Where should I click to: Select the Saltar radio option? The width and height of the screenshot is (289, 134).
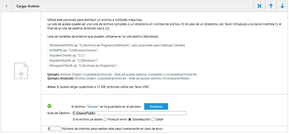153,119
